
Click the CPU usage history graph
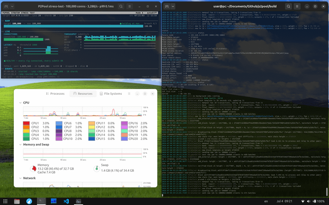click(82, 112)
